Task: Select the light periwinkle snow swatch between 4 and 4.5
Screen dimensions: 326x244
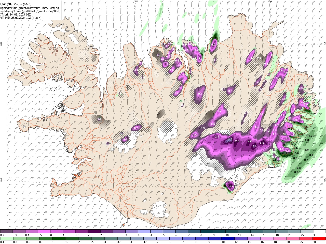Action: (x=144, y=232)
